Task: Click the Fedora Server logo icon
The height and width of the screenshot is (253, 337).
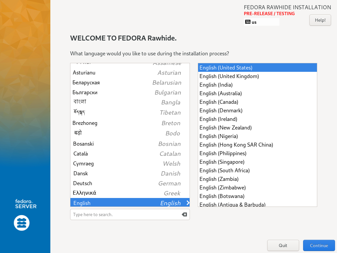Action: click(22, 223)
